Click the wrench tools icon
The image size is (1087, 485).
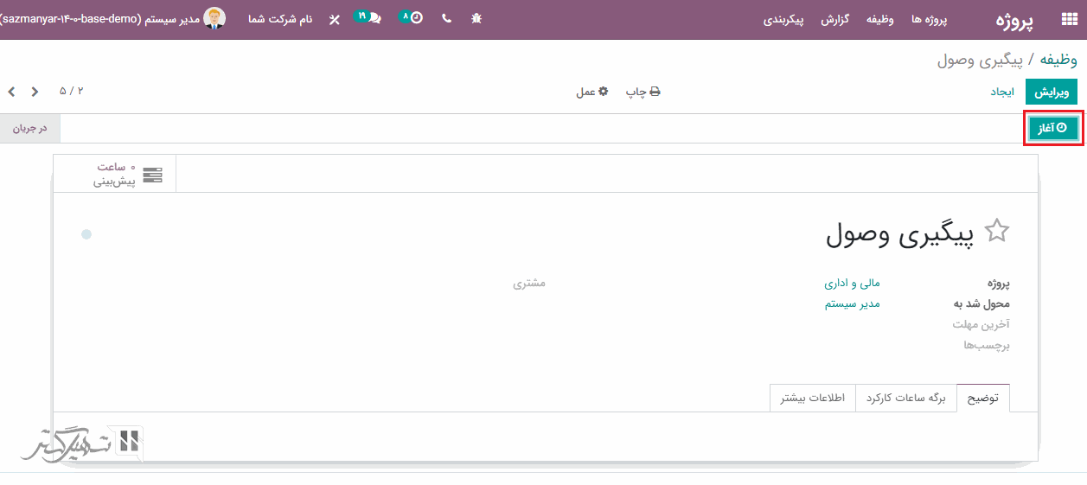[x=335, y=19]
